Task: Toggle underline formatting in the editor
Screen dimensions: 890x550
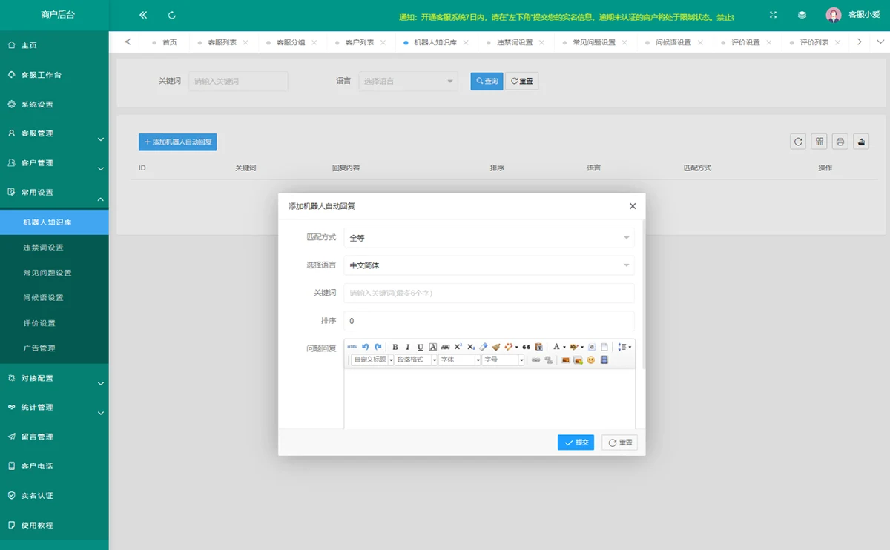Action: coord(420,347)
